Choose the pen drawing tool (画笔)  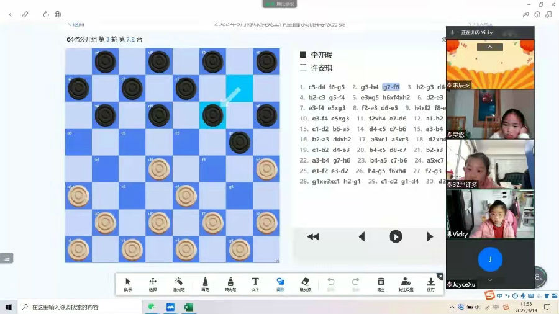[204, 284]
